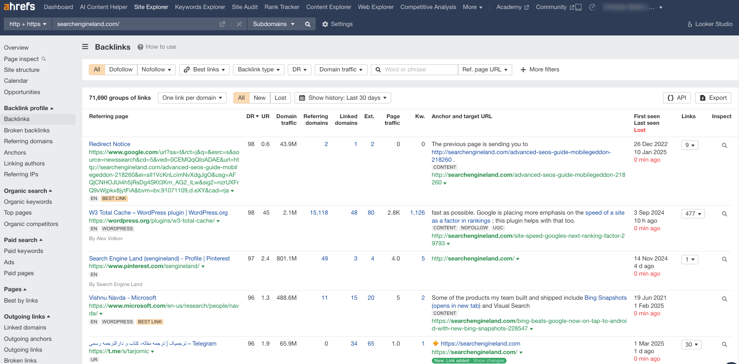
Task: Open the Community external link
Action: [555, 7]
